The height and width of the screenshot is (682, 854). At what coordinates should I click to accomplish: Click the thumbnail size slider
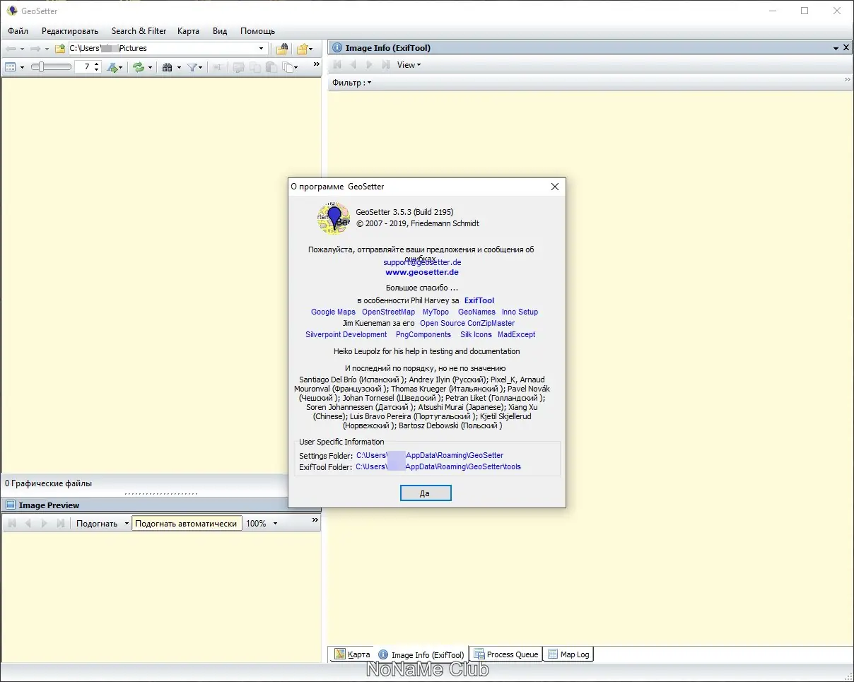51,67
